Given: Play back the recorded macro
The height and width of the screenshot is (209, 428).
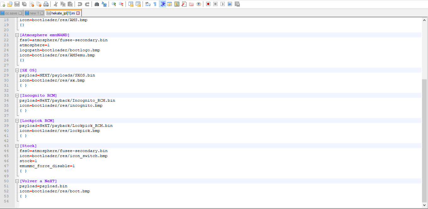Looking at the screenshot, I should tap(222, 4).
